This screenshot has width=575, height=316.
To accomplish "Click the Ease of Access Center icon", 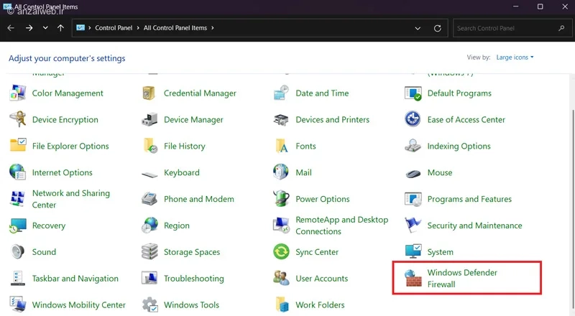I will click(413, 119).
